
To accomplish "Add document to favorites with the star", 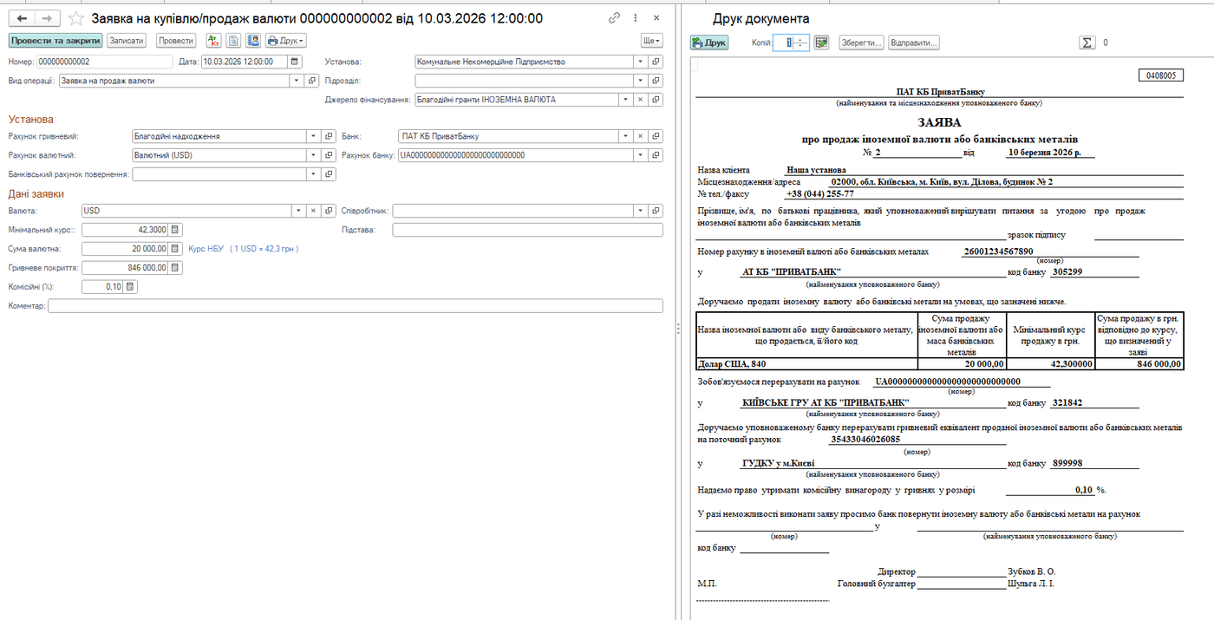I will (76, 18).
